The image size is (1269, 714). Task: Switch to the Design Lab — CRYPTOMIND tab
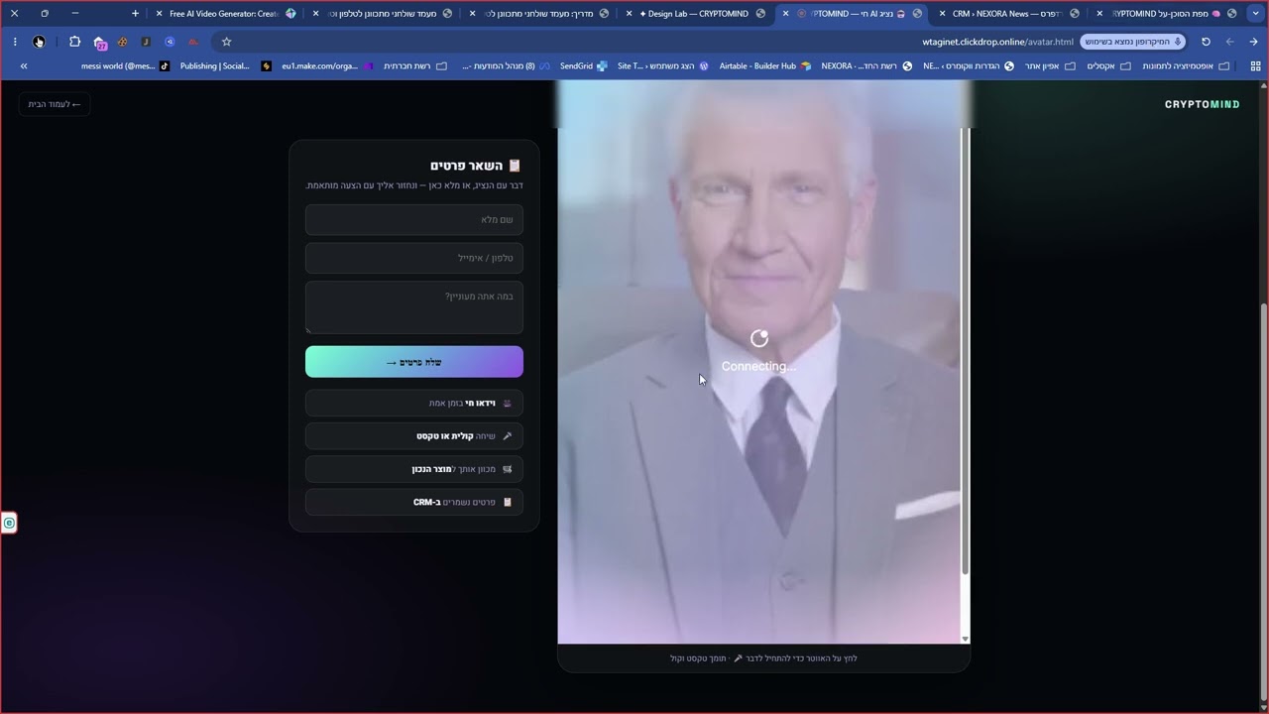tap(696, 14)
